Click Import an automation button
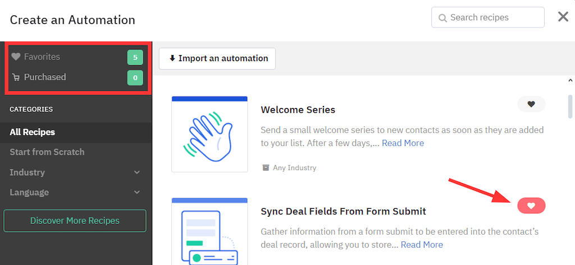Screen dimensions: 575x265 (217, 58)
